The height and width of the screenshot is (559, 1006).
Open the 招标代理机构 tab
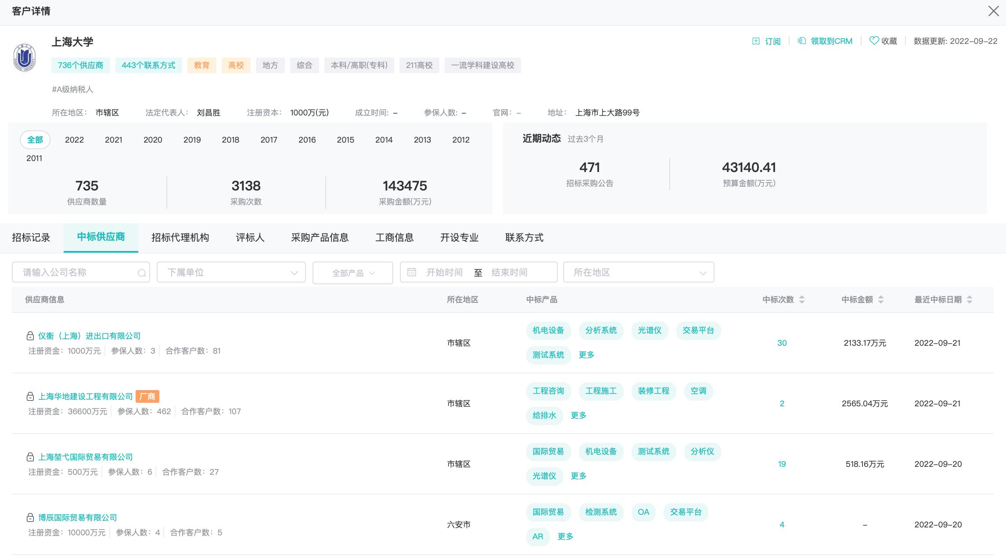180,238
